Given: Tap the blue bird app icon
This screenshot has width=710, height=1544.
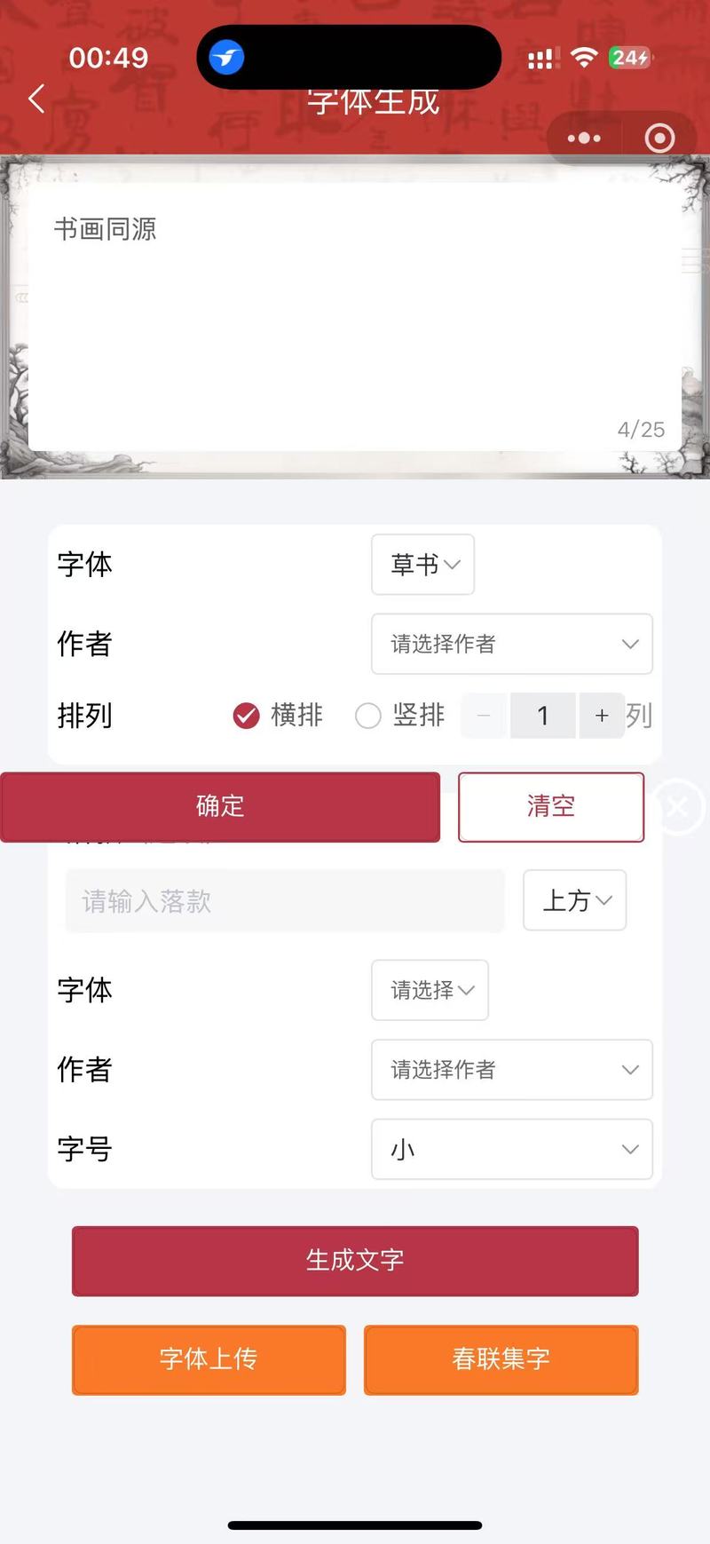Looking at the screenshot, I should tap(226, 58).
